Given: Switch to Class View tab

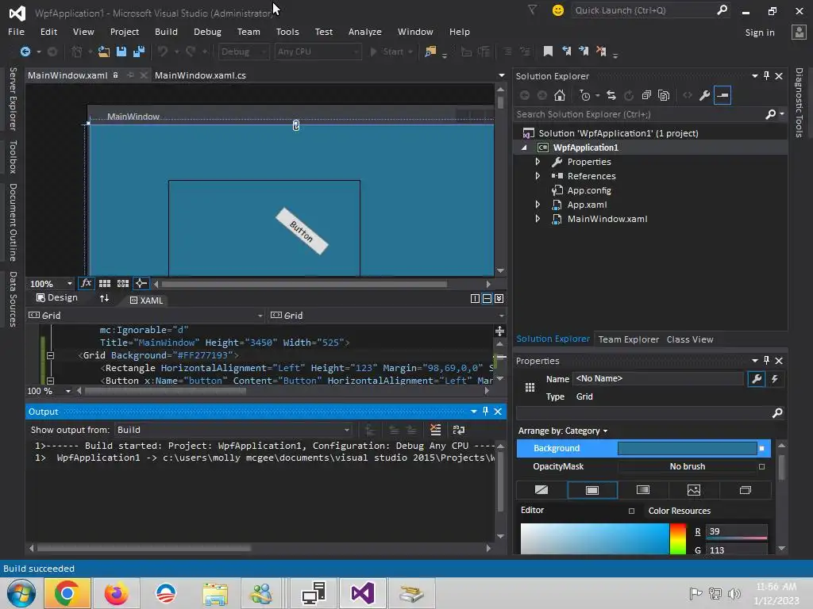Looking at the screenshot, I should pos(690,339).
